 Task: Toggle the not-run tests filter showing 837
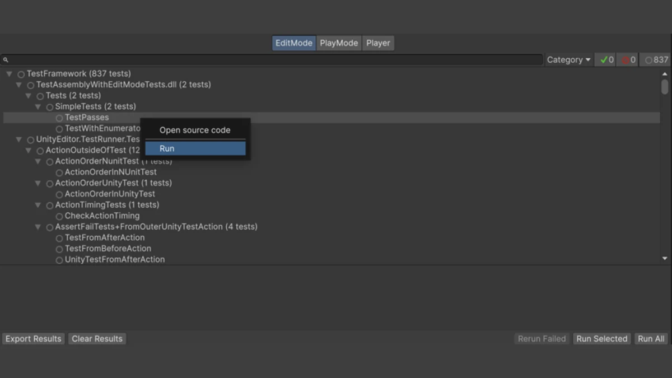pos(656,60)
